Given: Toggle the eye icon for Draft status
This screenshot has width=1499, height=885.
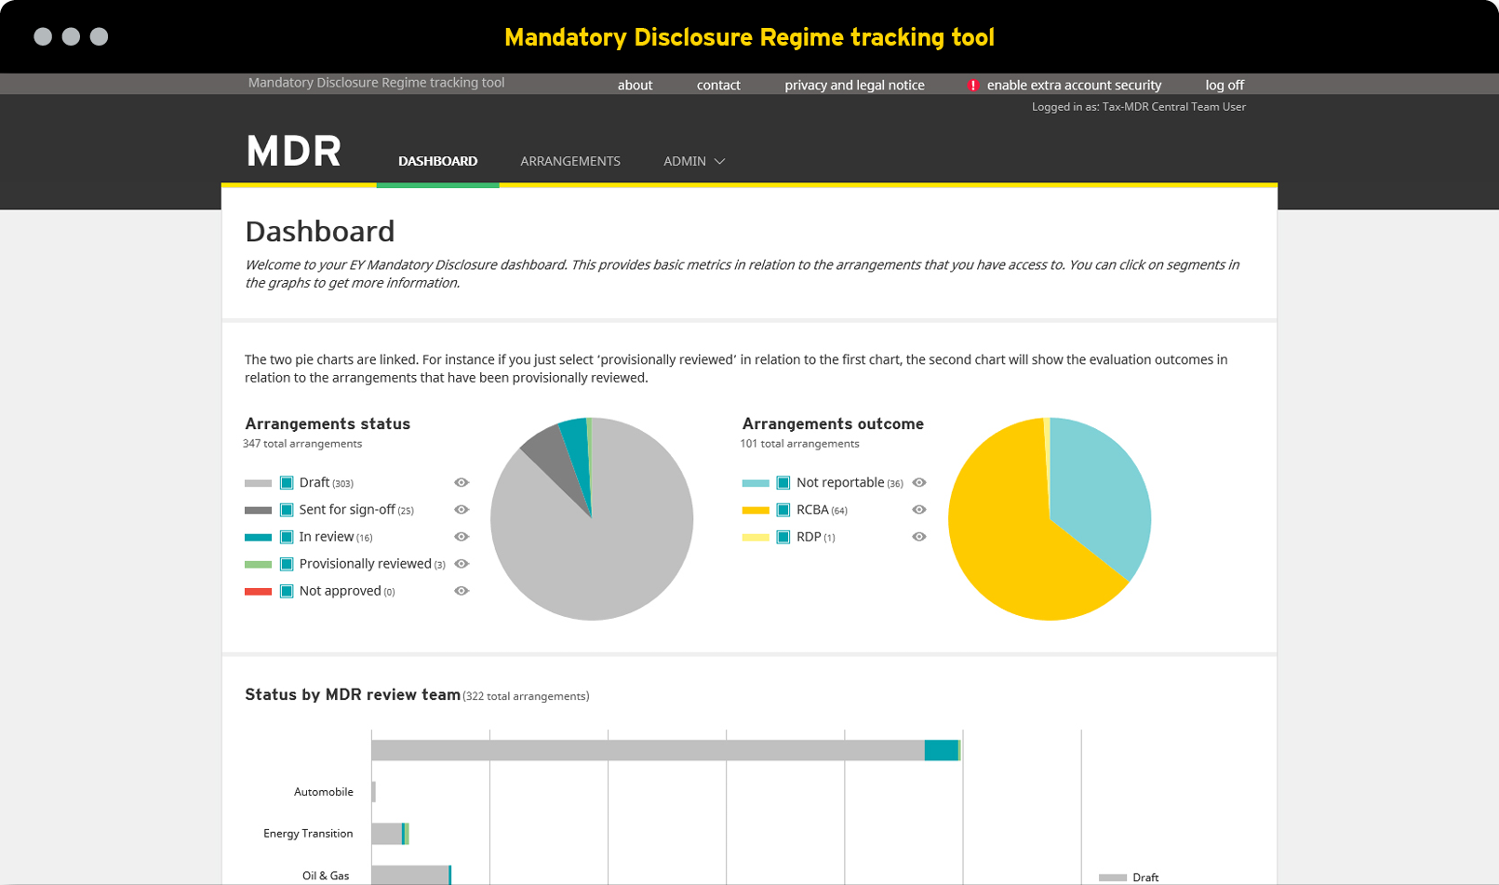Looking at the screenshot, I should click(462, 482).
